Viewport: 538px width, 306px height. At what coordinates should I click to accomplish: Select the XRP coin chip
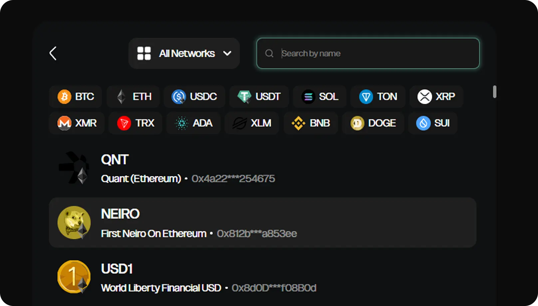436,96
